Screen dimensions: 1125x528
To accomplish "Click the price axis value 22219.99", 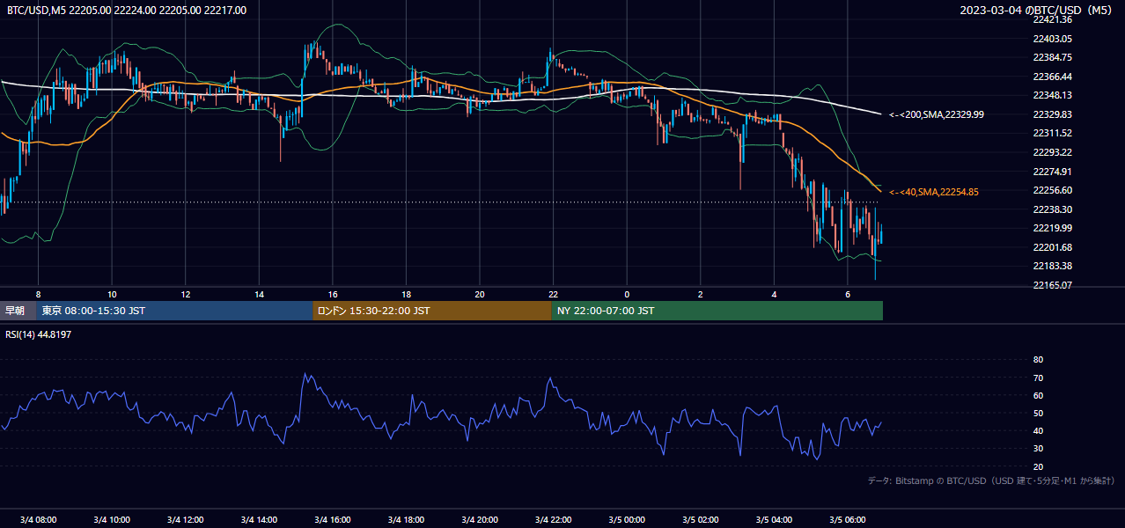I will tap(1052, 228).
